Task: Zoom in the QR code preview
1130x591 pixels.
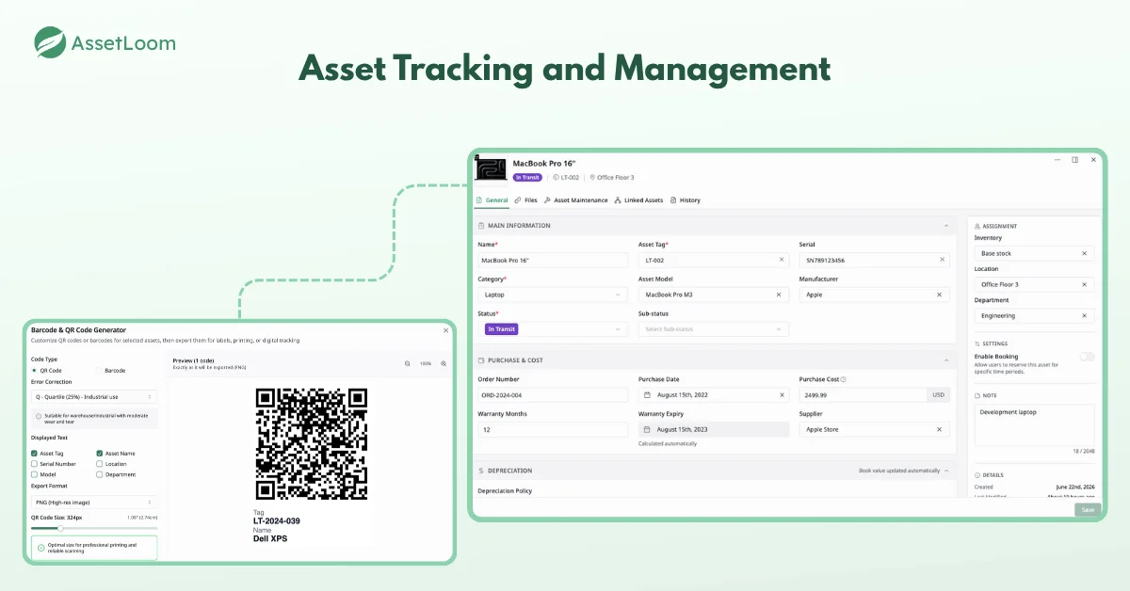Action: (x=443, y=363)
